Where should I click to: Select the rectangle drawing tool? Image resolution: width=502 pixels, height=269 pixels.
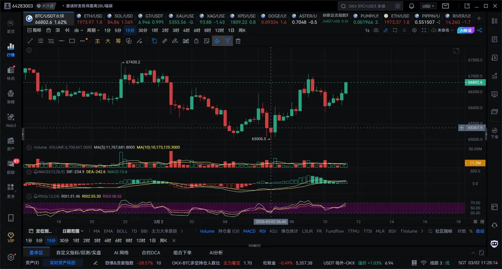point(72,41)
